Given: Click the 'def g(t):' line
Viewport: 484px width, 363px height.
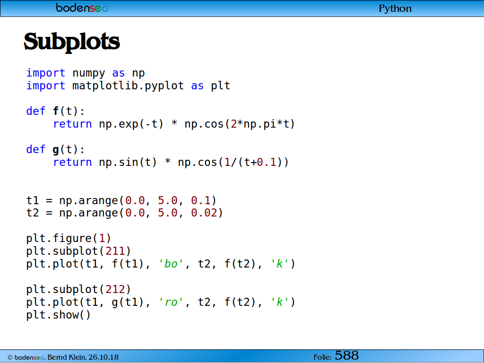Looking at the screenshot, I should 55,150.
